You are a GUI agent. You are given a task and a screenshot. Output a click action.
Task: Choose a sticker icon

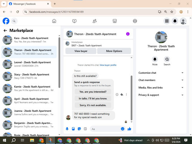[x=79, y=129]
